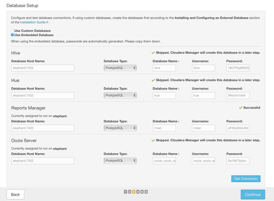
Task: Click wizard step 5 indicator
Action: pyautogui.click(x=142, y=192)
